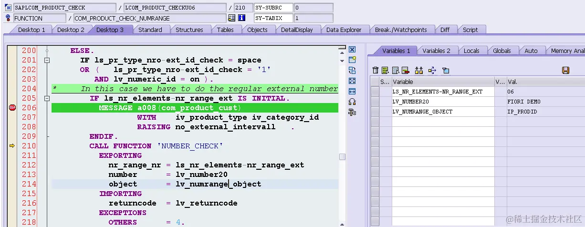585x227 pixels.
Task: Open the Standard tab
Action: coord(150,30)
